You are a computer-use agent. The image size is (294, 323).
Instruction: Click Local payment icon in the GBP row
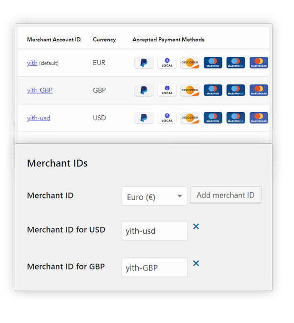pos(167,90)
